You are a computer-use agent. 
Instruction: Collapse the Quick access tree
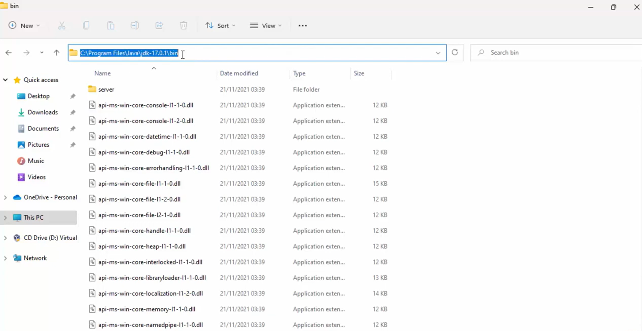point(5,80)
